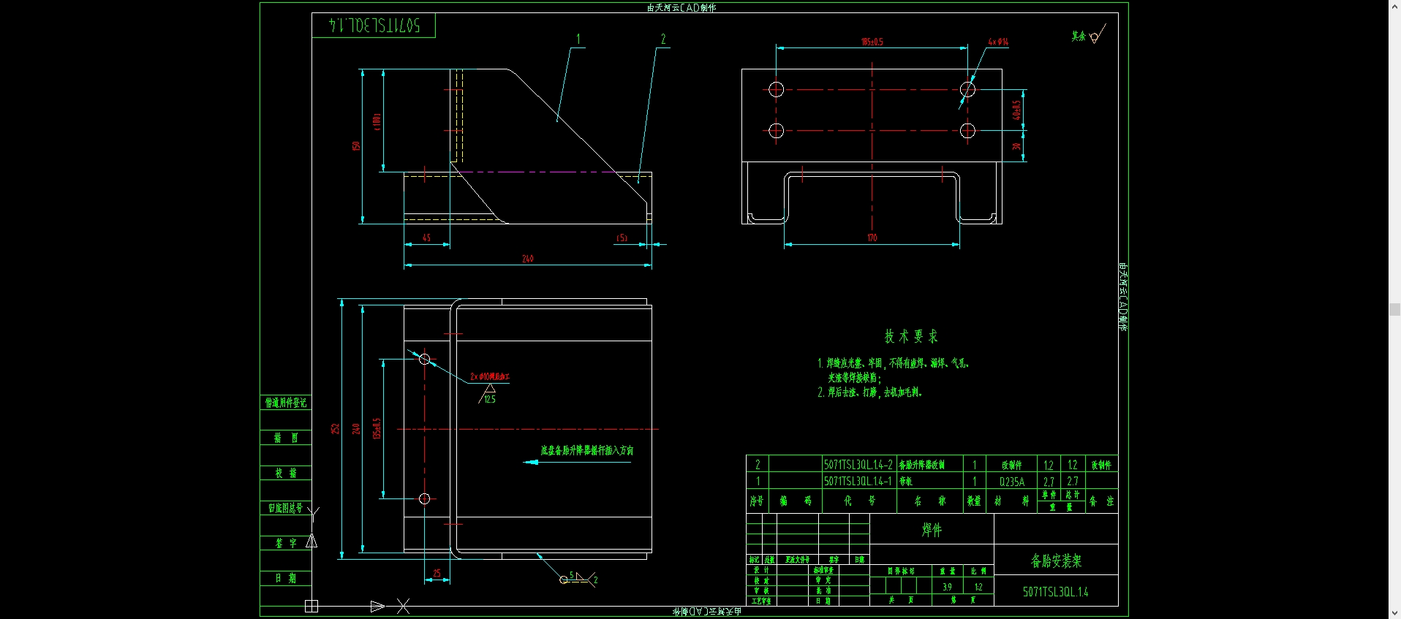Click technical requirement line starting with "2."

click(869, 392)
